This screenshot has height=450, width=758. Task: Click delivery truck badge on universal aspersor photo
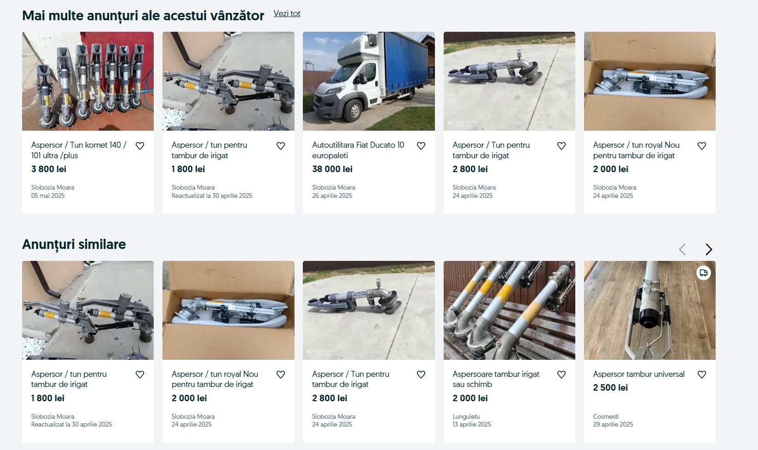(703, 273)
